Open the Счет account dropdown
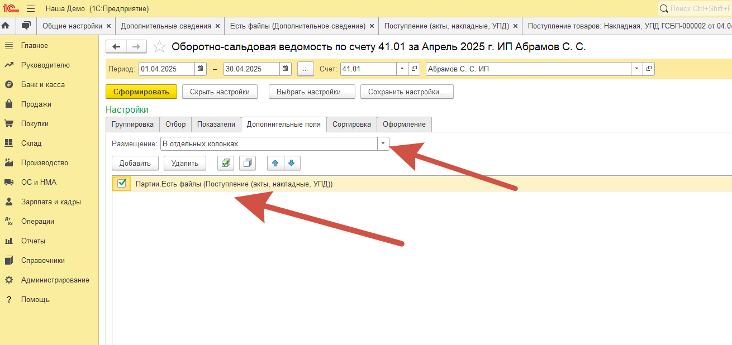 (x=402, y=69)
